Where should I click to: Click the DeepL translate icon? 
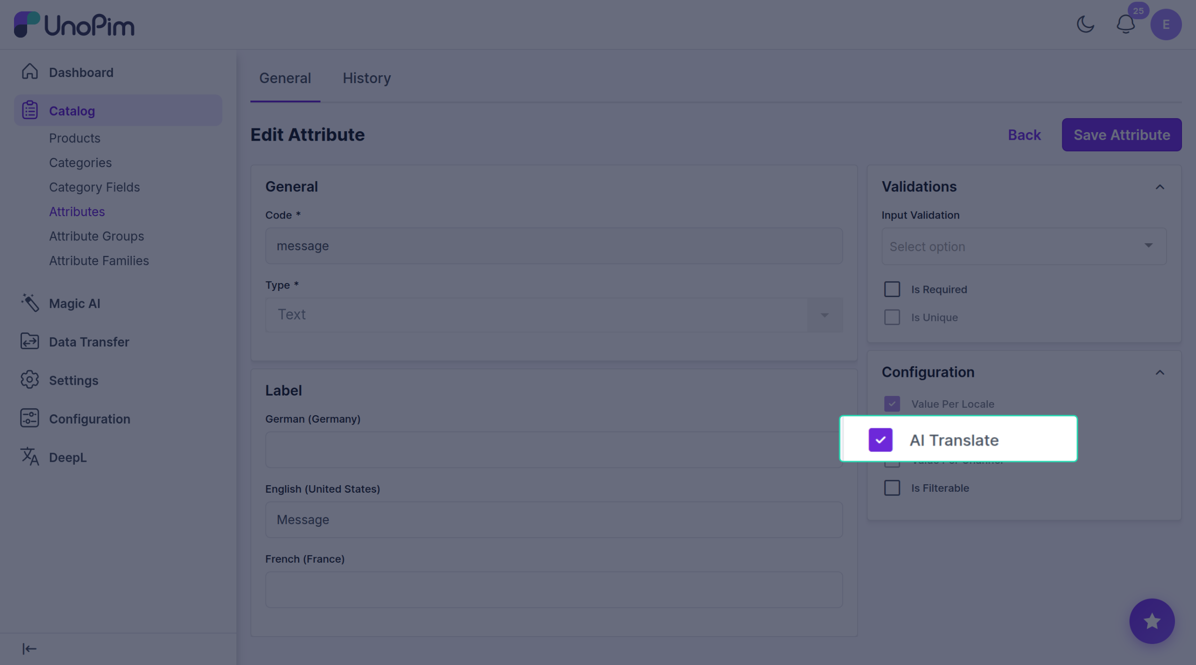pyautogui.click(x=30, y=457)
